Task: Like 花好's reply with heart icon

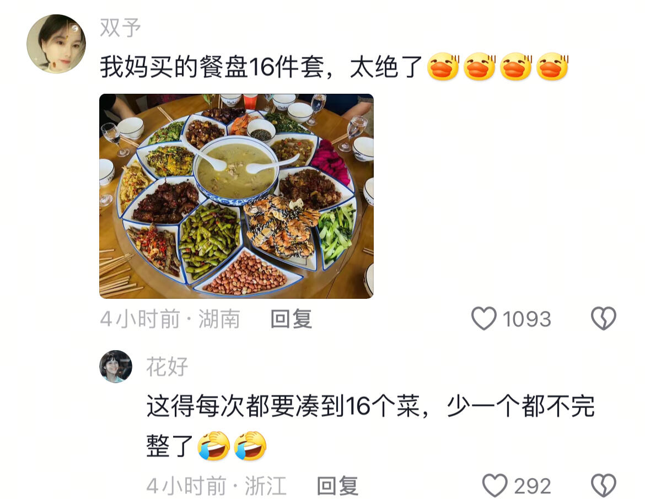Action: click(x=495, y=486)
